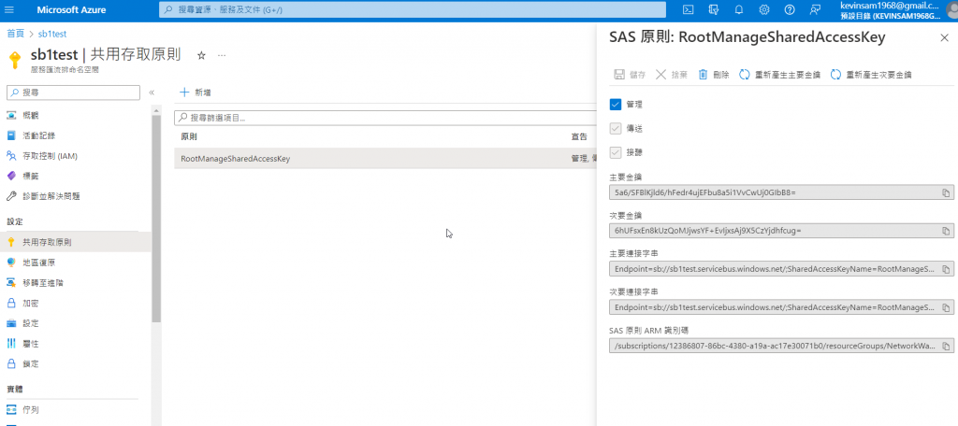
Task: Select the RootManageSharedAccessKey policy row
Action: pyautogui.click(x=385, y=159)
